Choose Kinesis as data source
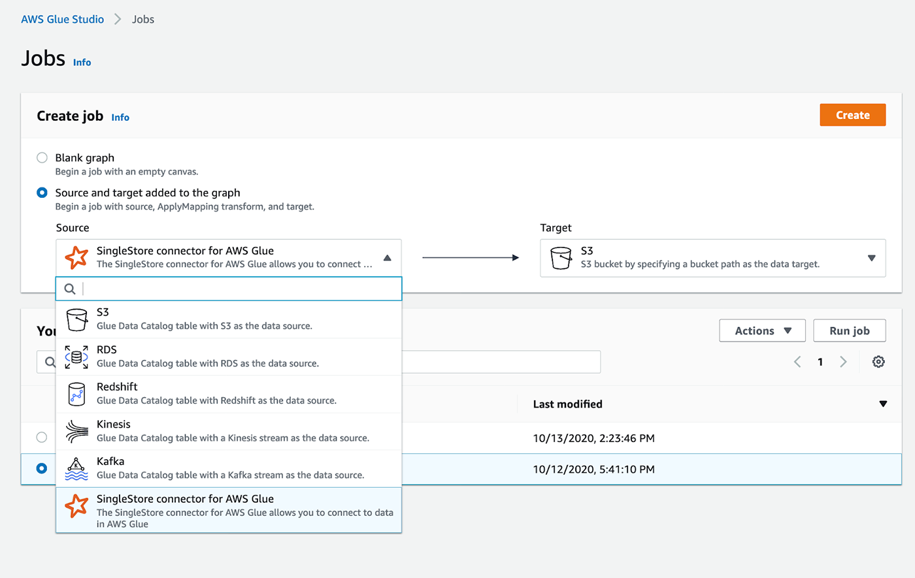915x578 pixels. click(x=229, y=431)
